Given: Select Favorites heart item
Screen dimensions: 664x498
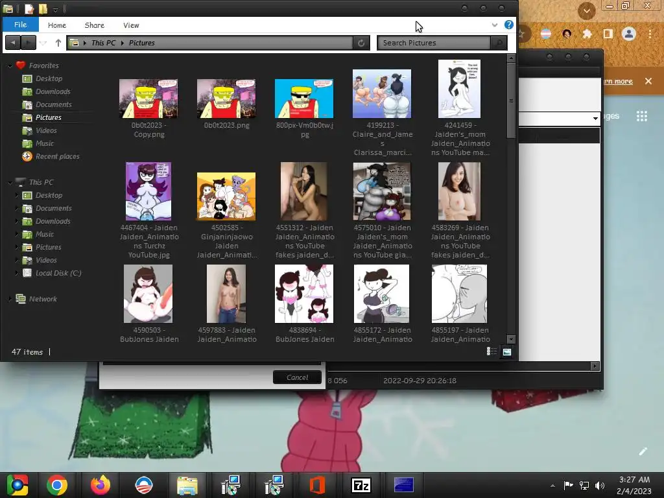Looking at the screenshot, I should pyautogui.click(x=37, y=65).
